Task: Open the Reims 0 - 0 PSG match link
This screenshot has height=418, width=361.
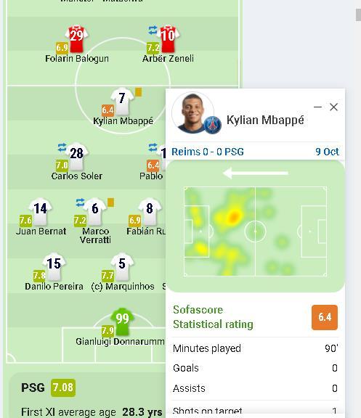Action: [x=208, y=152]
